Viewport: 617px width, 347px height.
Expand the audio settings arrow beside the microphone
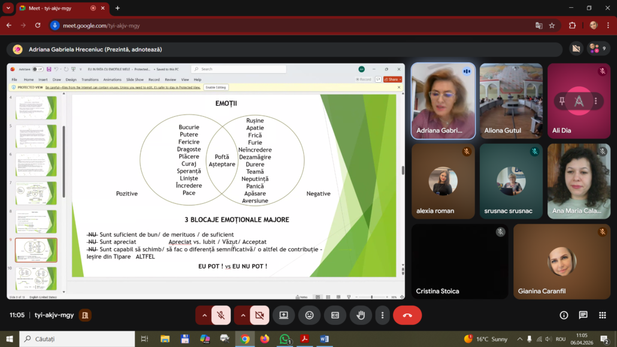click(204, 315)
